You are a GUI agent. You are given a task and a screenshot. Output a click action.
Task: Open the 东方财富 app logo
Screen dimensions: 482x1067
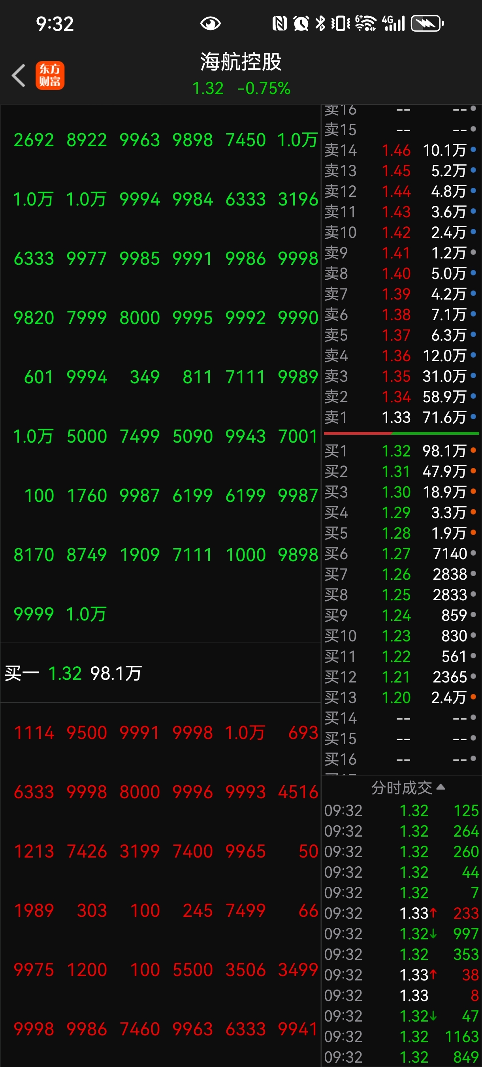[x=50, y=75]
